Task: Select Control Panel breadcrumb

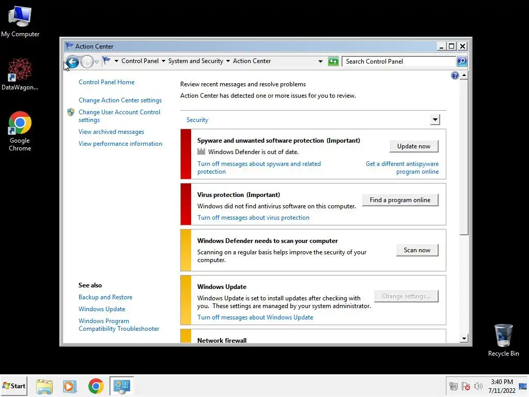Action: pos(139,61)
